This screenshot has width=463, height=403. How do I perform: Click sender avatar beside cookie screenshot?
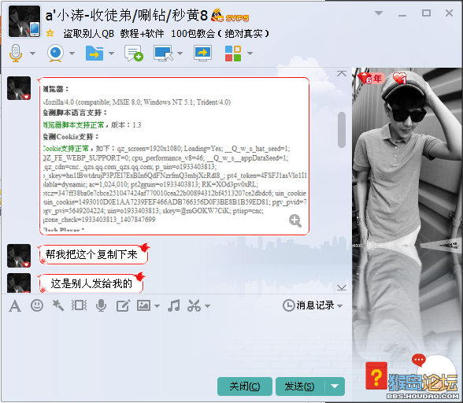tap(19, 88)
